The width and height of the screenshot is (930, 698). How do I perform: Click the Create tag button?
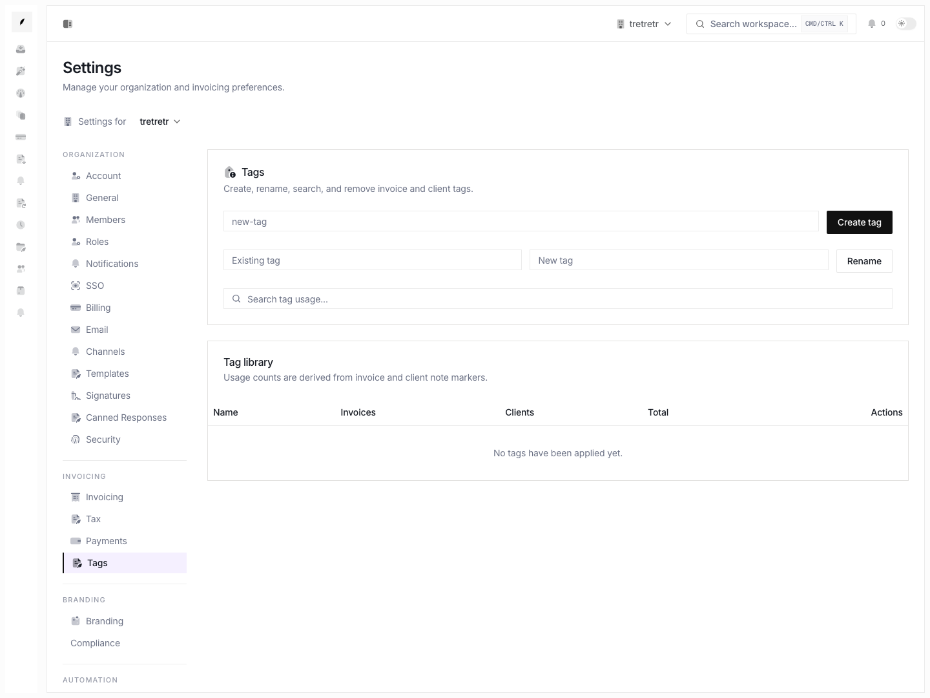pos(860,222)
